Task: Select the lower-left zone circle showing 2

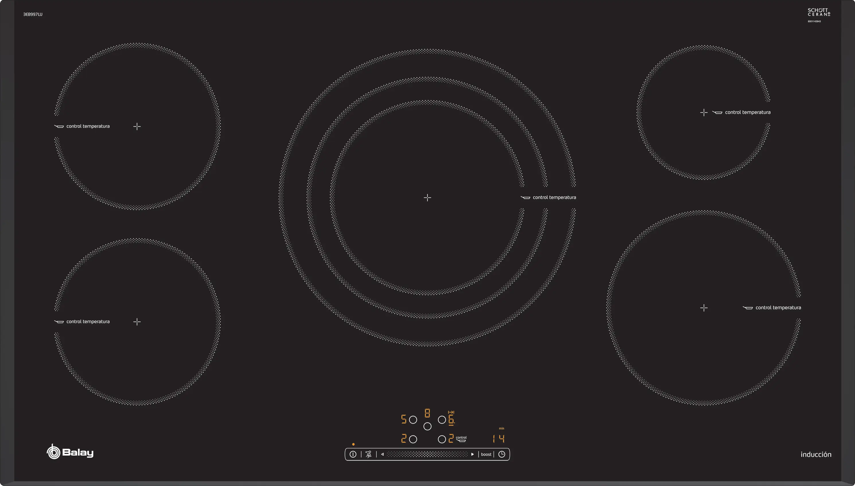Action: pyautogui.click(x=413, y=439)
